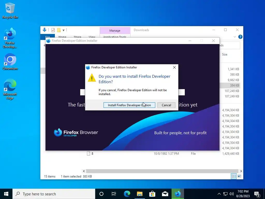Image resolution: width=265 pixels, height=199 pixels.
Task: Click the 10/8/1982 1:37 PM date cell
Action: pos(166,154)
